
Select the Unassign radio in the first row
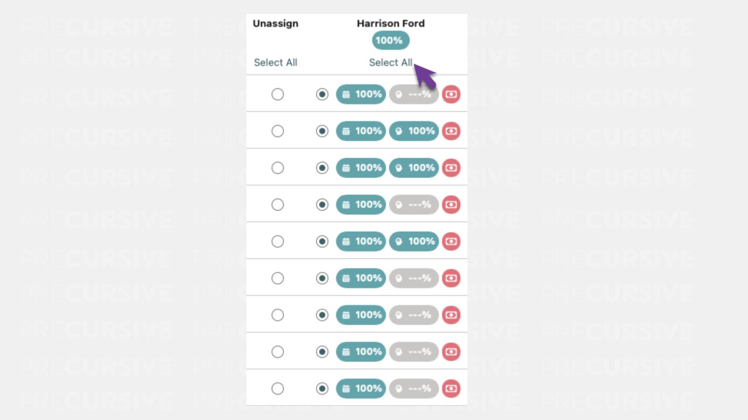[278, 94]
